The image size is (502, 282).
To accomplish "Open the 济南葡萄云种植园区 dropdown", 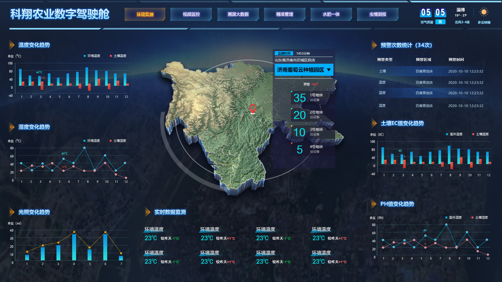I will click(304, 70).
